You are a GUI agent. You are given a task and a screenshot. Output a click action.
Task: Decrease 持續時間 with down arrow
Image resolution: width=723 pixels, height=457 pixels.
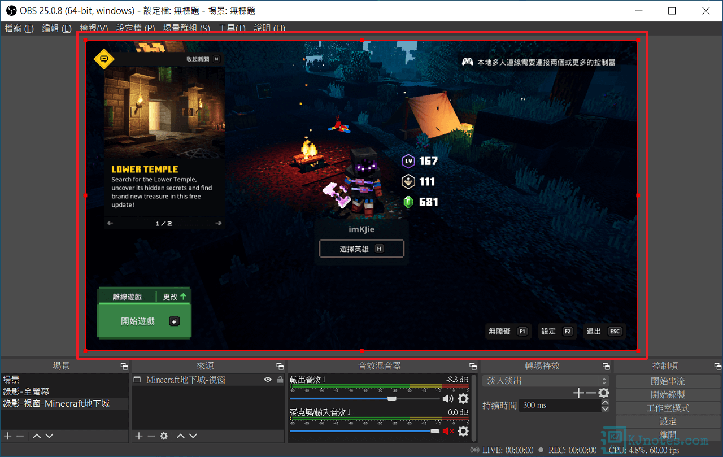pyautogui.click(x=605, y=408)
